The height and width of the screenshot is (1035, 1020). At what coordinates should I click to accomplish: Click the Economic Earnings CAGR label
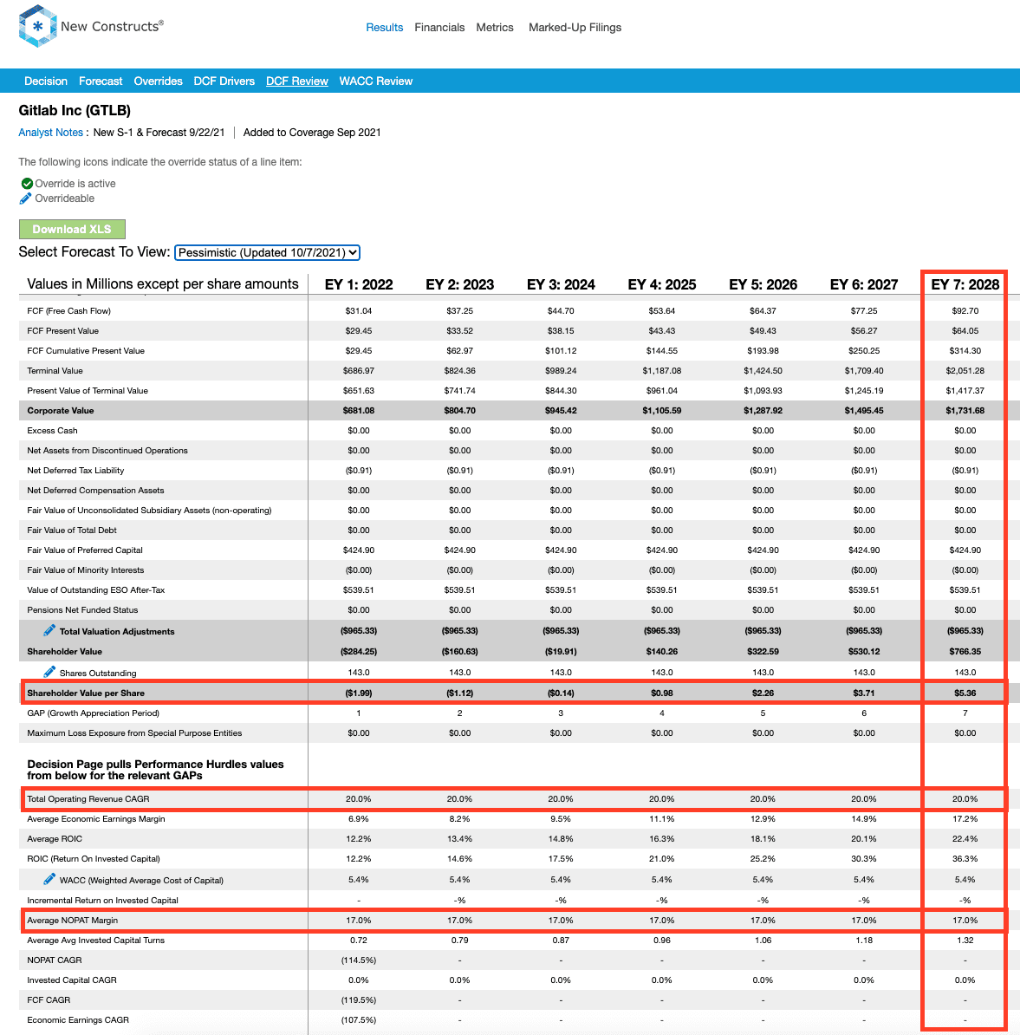click(x=78, y=1019)
